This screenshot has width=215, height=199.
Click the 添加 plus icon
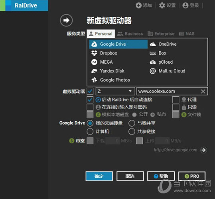click(138, 6)
